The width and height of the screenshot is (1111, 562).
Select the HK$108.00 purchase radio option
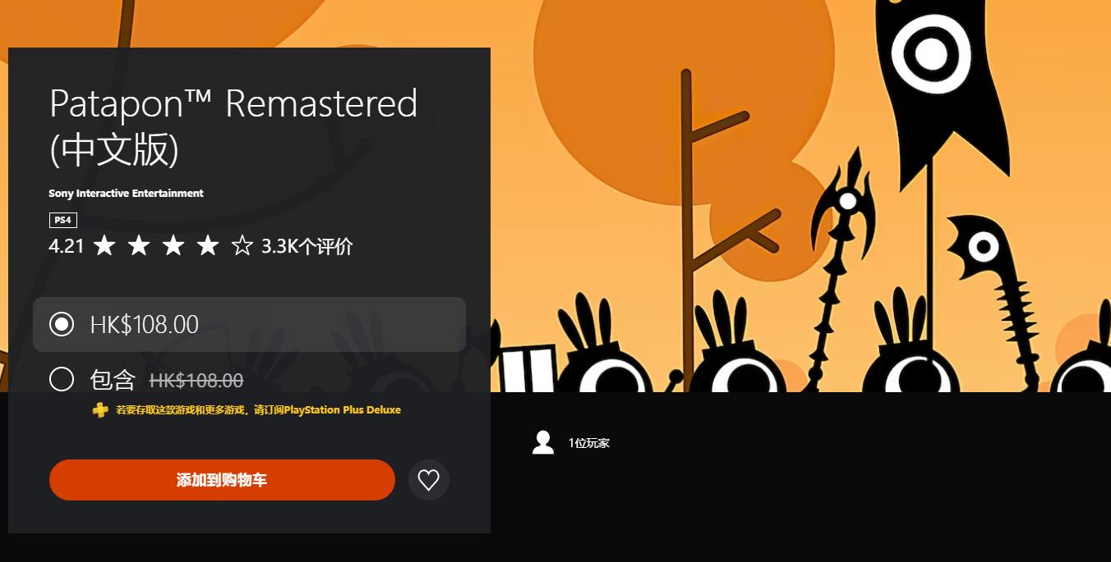[249, 324]
